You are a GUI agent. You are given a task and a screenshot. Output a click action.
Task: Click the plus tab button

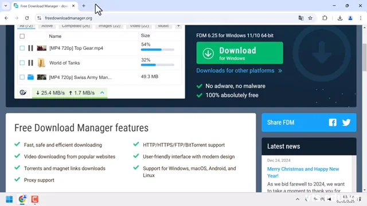pyautogui.click(x=178, y=26)
